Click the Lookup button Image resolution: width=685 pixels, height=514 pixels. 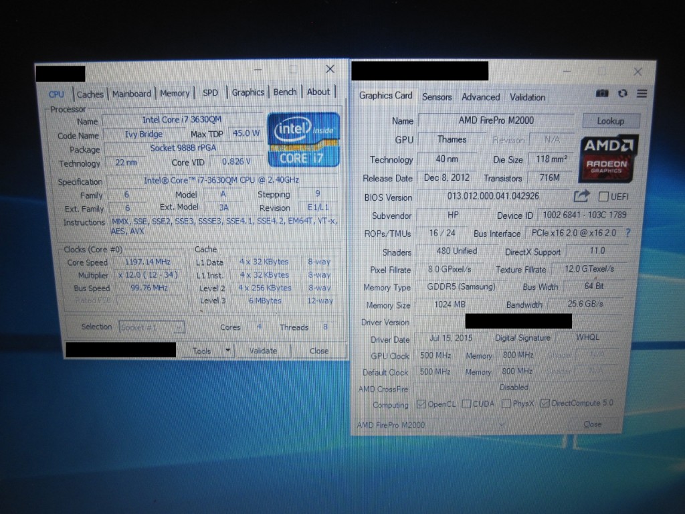(611, 121)
